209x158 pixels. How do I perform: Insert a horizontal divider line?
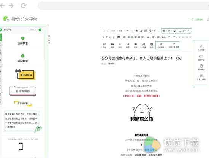coord(132,31)
